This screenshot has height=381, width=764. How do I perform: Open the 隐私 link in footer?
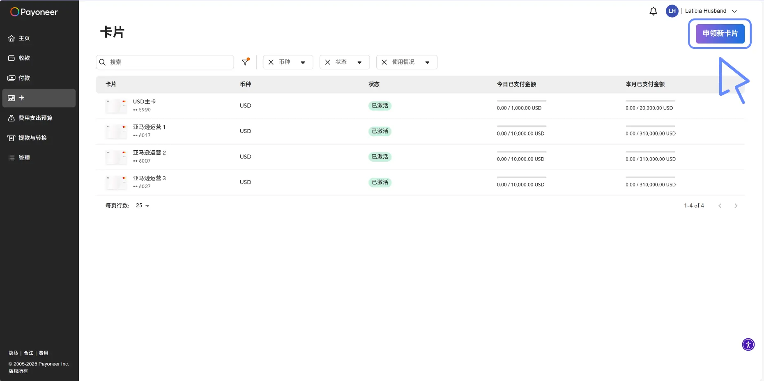pyautogui.click(x=14, y=353)
